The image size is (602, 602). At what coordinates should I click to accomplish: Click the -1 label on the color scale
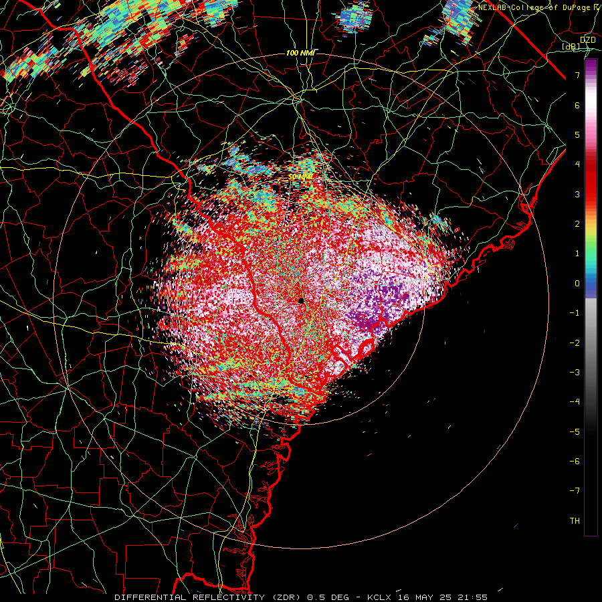click(x=575, y=313)
